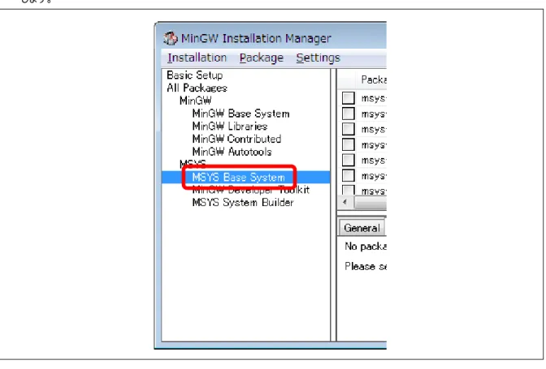Tick the first msys package checkbox
Viewport: 546px width, 369px height.
(349, 98)
